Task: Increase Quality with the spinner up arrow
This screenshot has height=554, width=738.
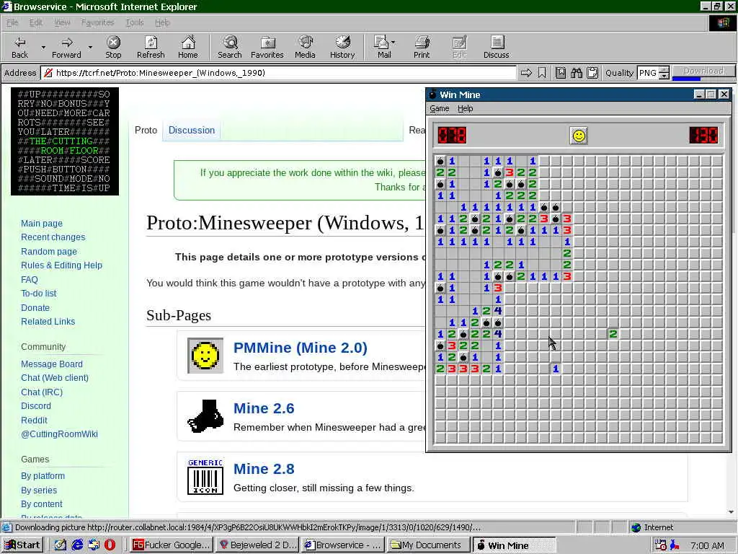Action: coord(664,70)
